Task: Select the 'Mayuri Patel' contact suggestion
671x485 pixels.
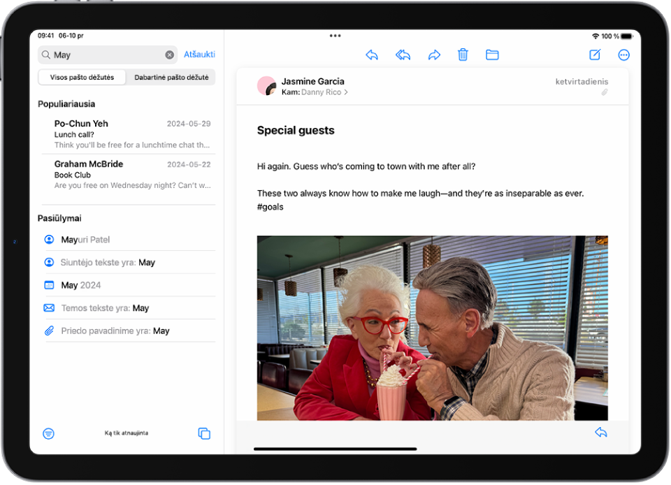Action: point(87,239)
